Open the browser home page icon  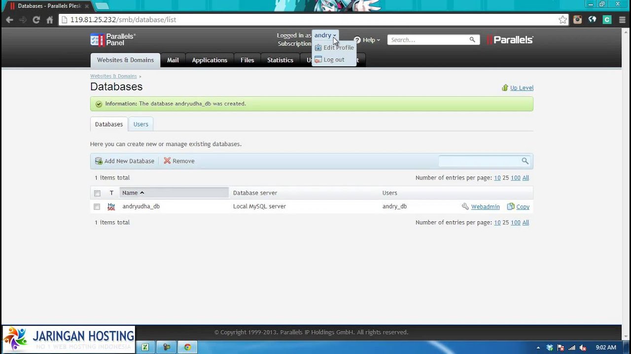coord(50,20)
